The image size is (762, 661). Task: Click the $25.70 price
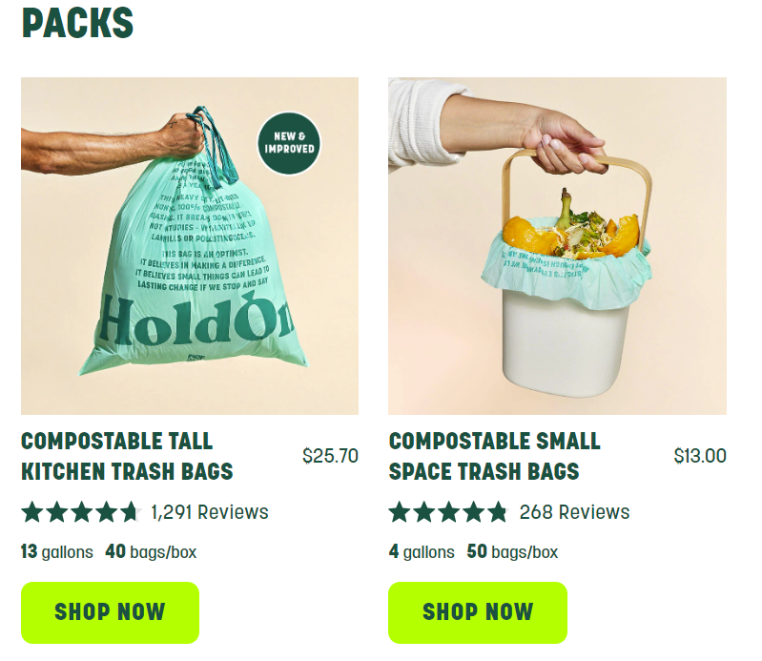pos(330,456)
